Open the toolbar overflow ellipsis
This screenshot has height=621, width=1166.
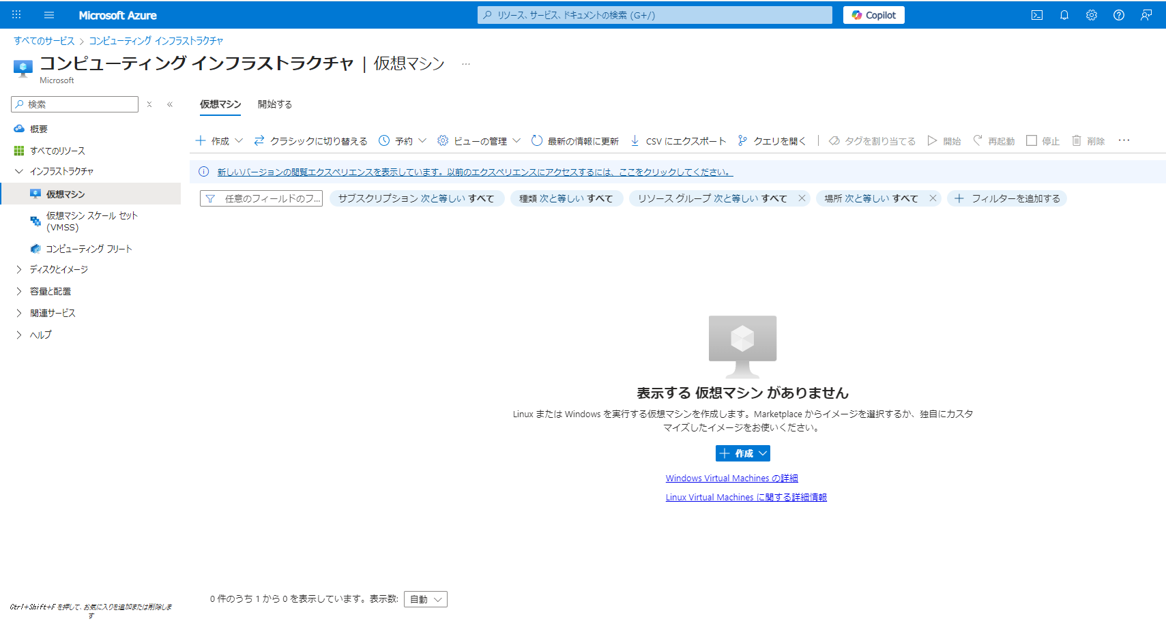[1124, 140]
